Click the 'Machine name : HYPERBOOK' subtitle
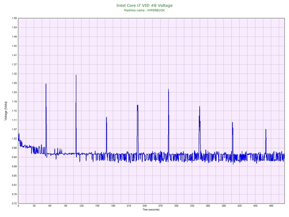 point(144,10)
